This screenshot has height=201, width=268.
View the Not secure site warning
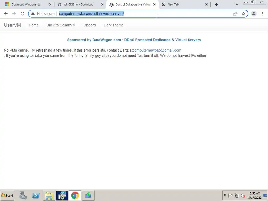point(43,14)
